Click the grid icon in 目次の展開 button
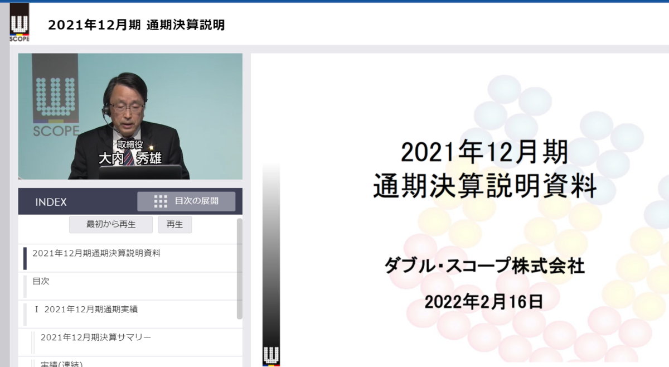 (161, 201)
